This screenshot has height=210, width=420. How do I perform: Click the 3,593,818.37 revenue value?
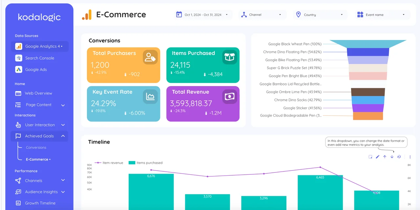(191, 103)
